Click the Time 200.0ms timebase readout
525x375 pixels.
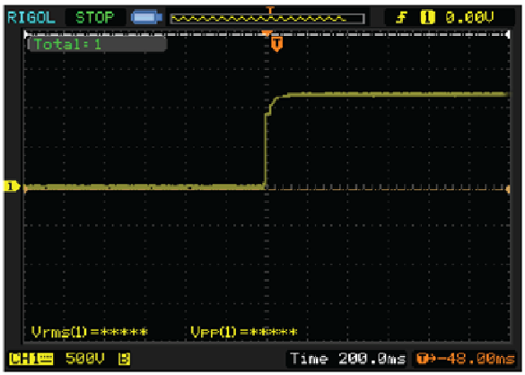tap(347, 359)
